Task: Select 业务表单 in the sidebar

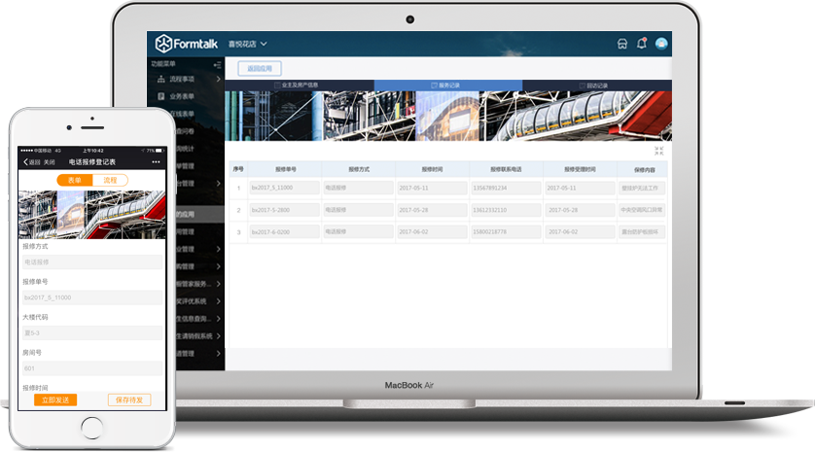Action: [182, 96]
